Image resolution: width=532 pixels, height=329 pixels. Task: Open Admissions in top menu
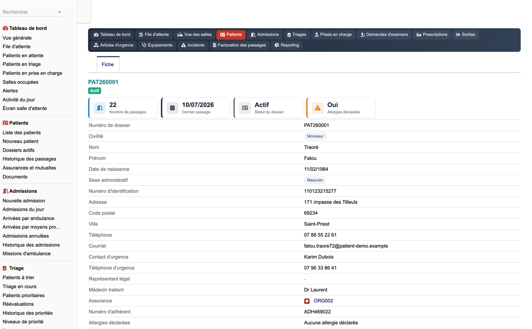pyautogui.click(x=265, y=35)
